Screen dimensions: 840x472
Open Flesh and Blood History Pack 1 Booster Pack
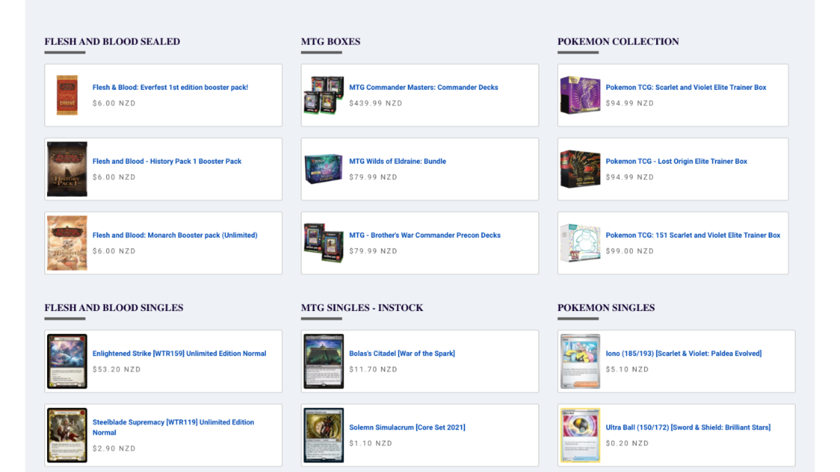coord(167,161)
